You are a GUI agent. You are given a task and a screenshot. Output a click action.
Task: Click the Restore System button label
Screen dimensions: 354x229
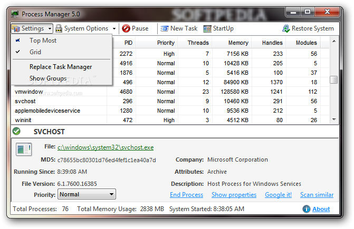pos(313,28)
